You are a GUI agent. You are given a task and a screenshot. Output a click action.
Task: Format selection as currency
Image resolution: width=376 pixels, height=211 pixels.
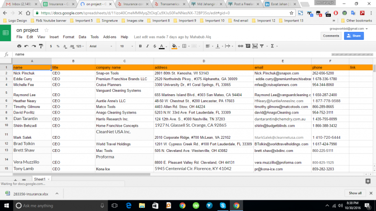pyautogui.click(x=51, y=46)
